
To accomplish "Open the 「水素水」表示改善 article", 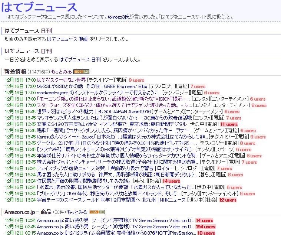I will (x=115, y=187).
